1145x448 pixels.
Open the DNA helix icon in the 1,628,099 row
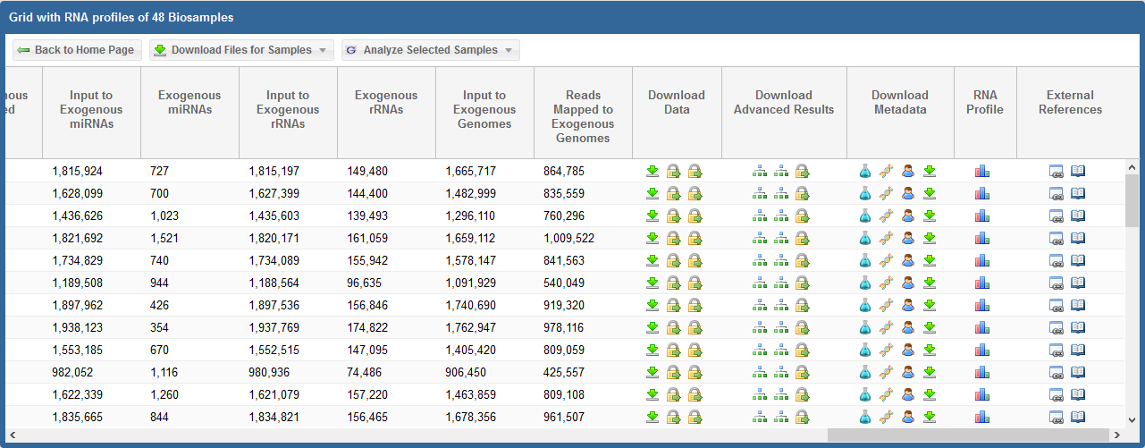[x=886, y=193]
